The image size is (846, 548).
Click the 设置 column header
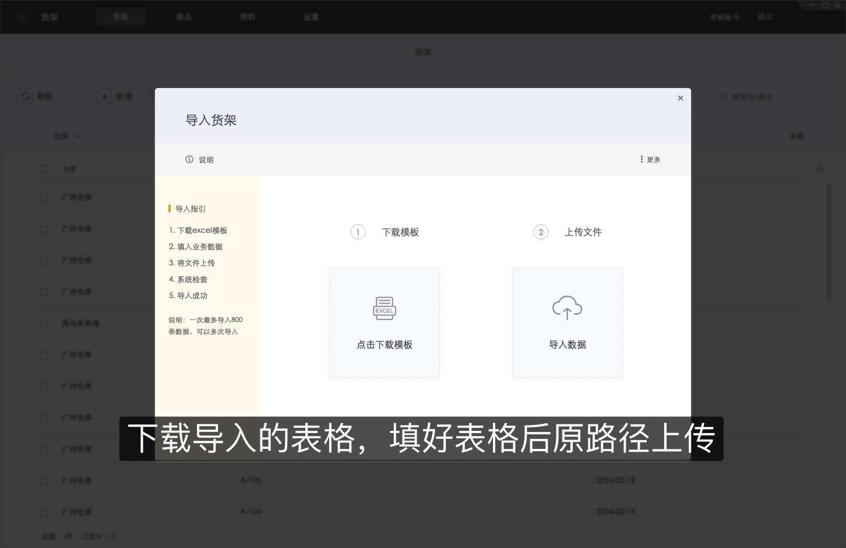[797, 136]
